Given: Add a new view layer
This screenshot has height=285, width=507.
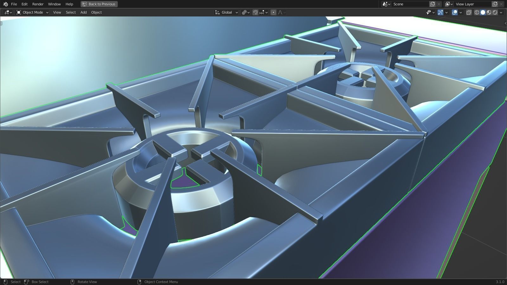Looking at the screenshot, I should (495, 4).
